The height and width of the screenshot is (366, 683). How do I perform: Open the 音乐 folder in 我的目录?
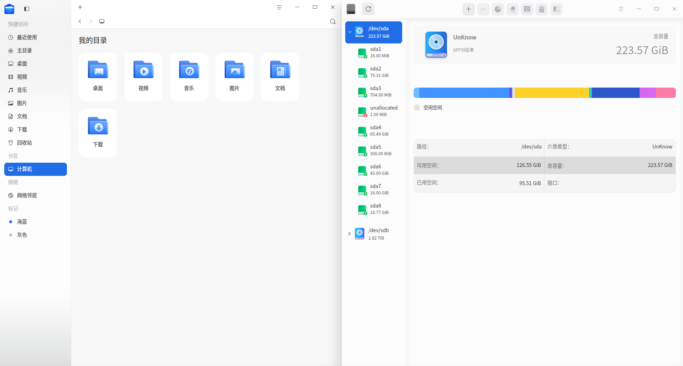point(189,77)
